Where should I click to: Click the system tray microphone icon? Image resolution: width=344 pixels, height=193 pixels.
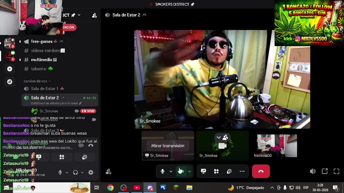[x=285, y=188]
